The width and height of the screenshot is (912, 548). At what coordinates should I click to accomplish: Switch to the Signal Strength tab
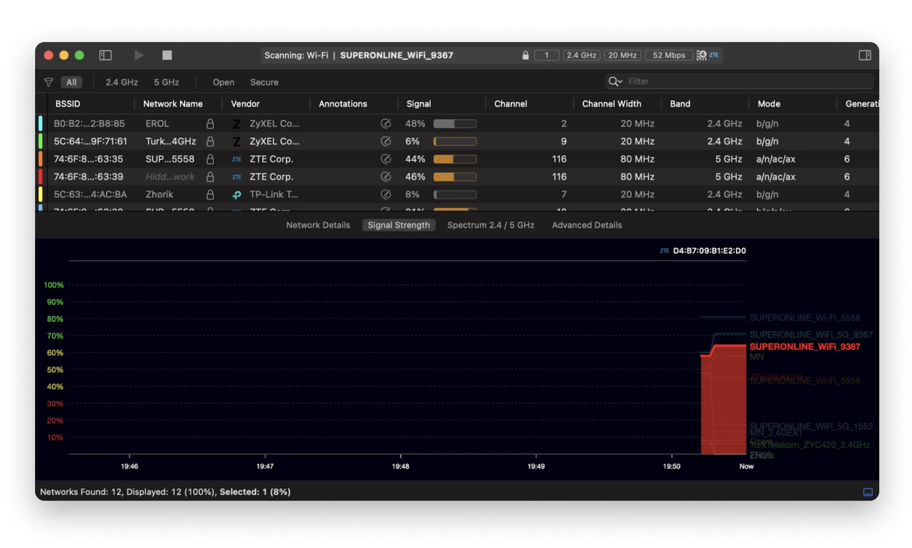coord(399,225)
